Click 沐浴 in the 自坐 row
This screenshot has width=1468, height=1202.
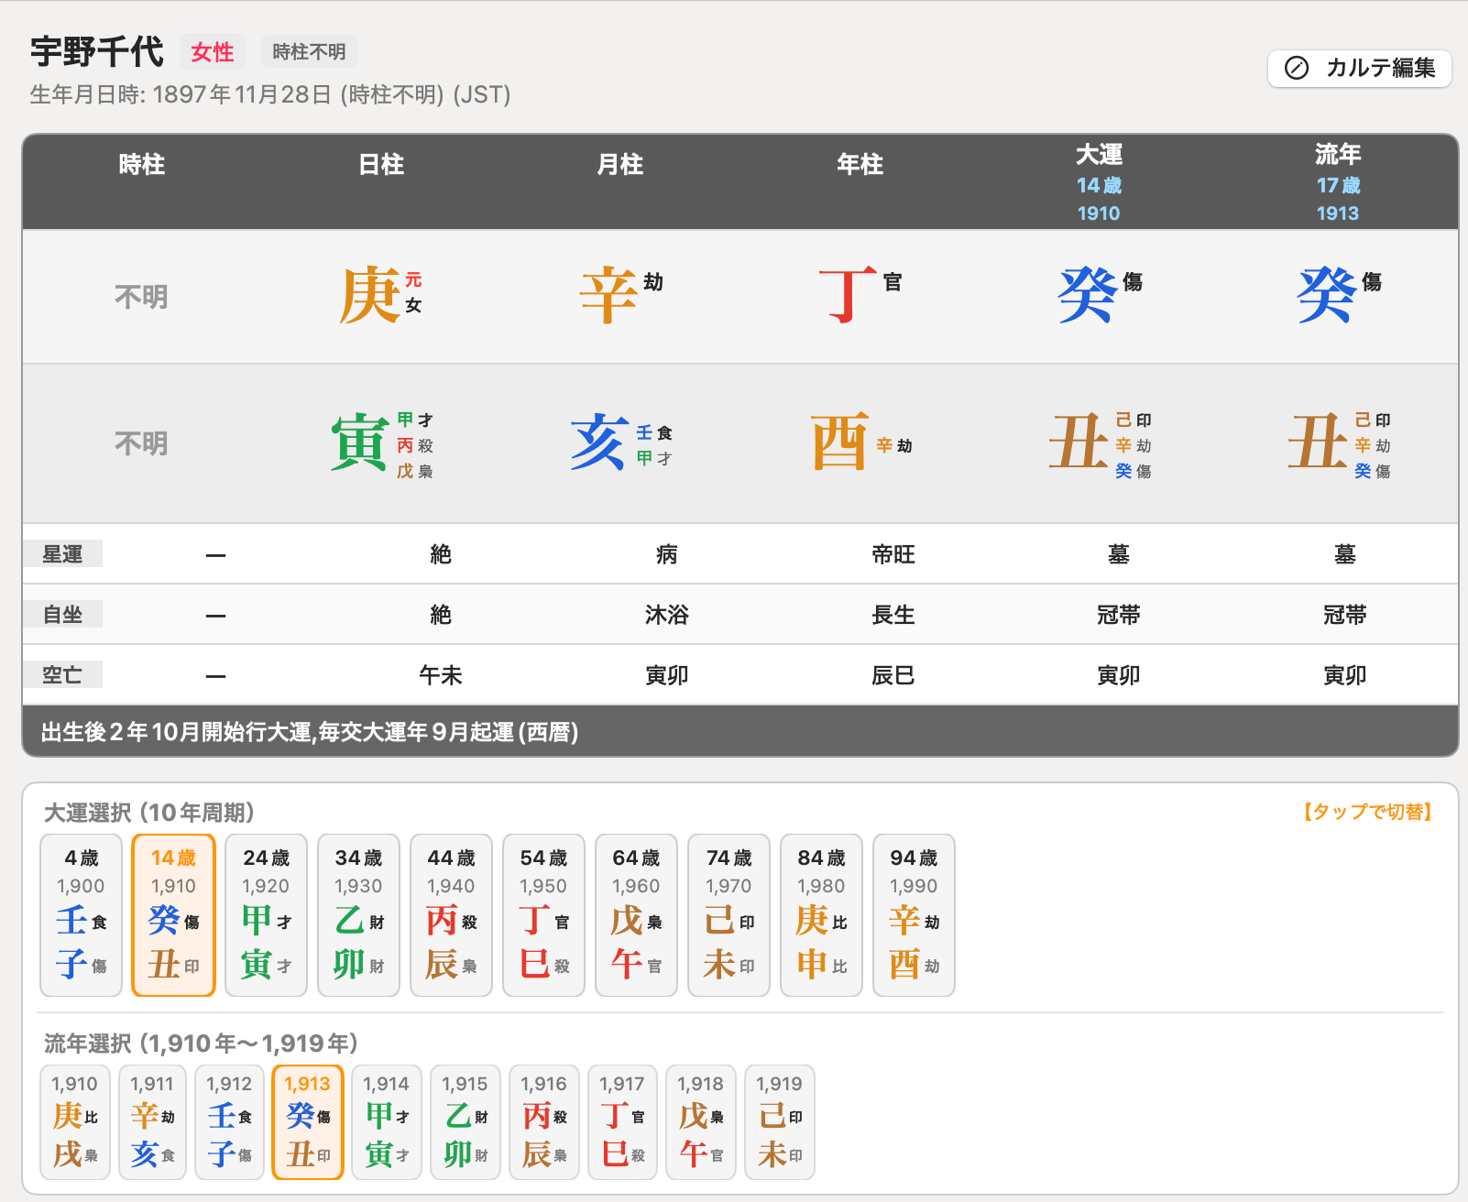666,615
